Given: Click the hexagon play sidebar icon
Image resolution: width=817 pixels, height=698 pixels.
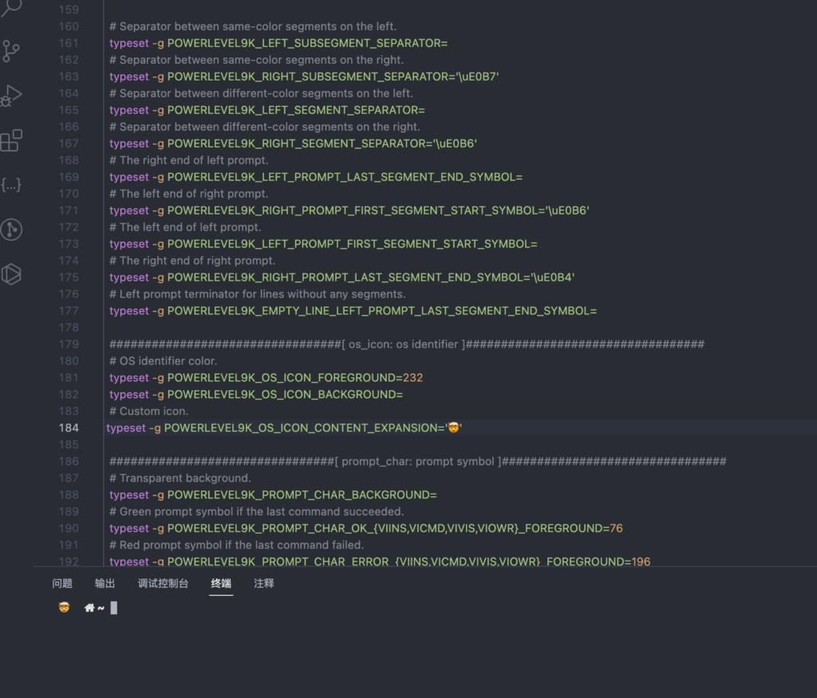Looking at the screenshot, I should pos(11,274).
